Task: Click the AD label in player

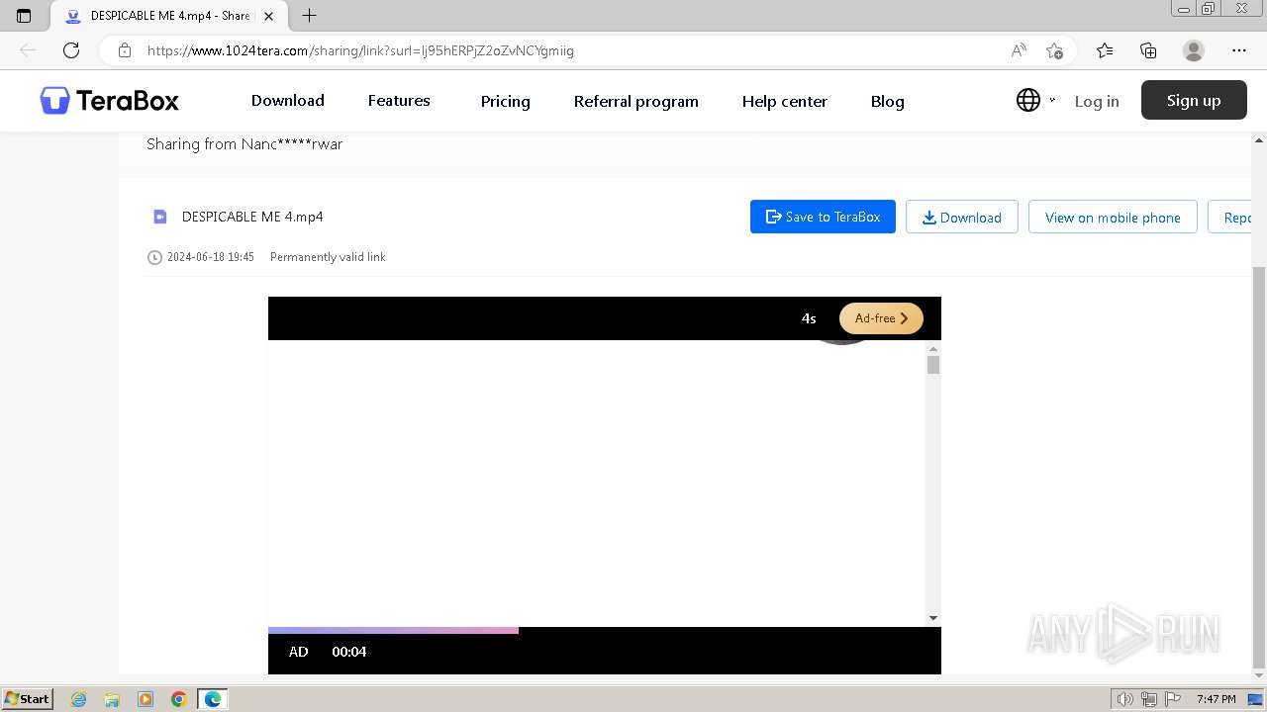Action: [x=299, y=652]
